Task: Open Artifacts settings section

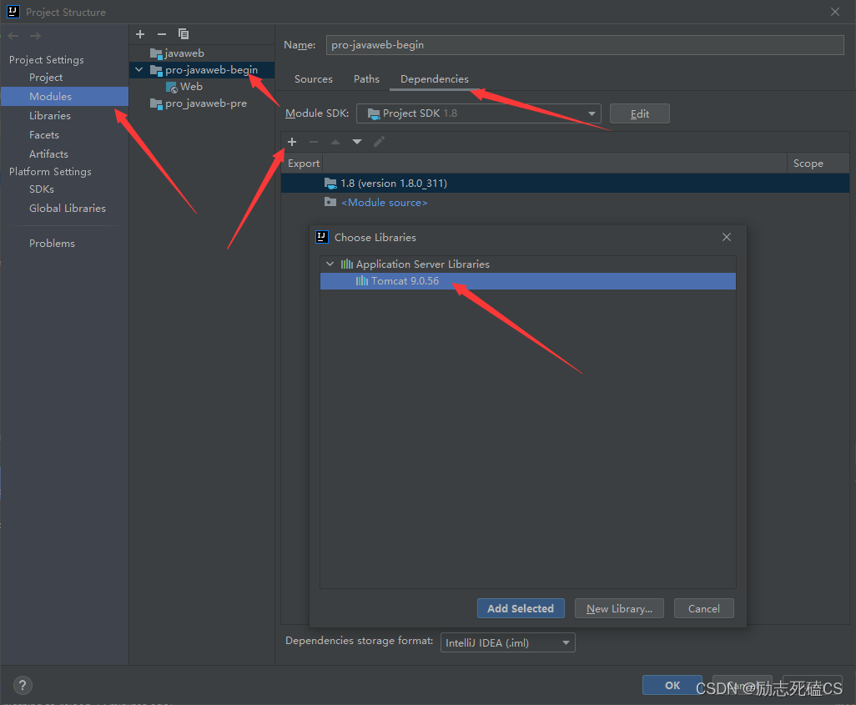Action: pos(64,154)
